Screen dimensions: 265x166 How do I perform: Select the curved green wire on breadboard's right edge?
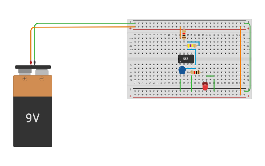[250, 55]
